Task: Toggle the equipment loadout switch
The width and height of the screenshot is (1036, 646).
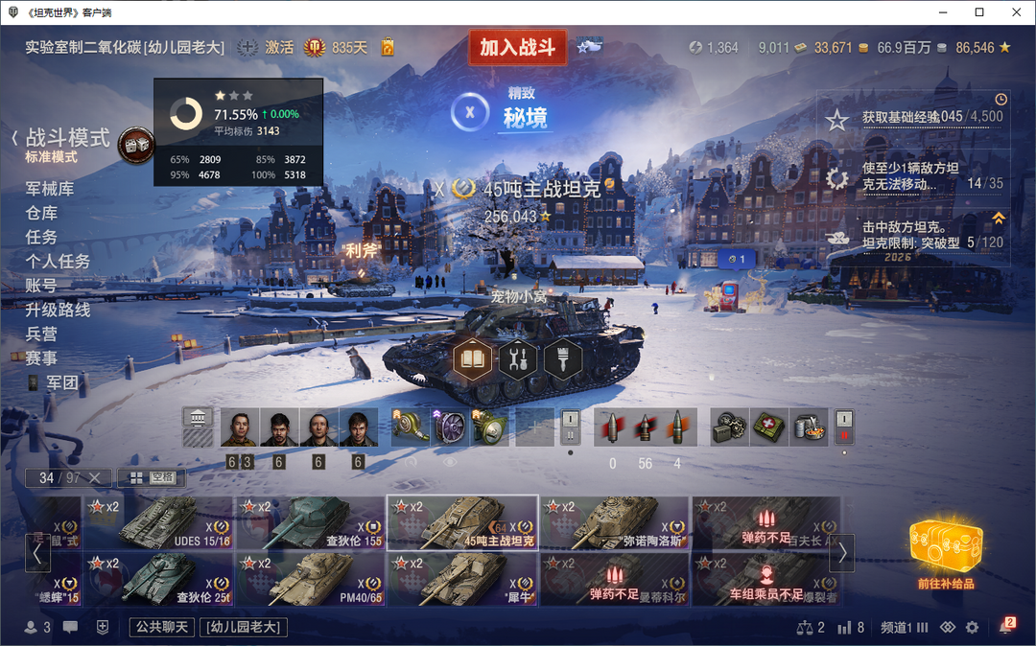Action: pos(570,427)
